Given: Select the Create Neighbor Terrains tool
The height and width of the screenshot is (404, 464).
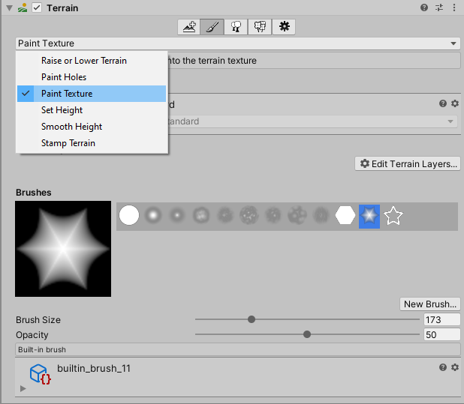Looking at the screenshot, I should coord(189,27).
